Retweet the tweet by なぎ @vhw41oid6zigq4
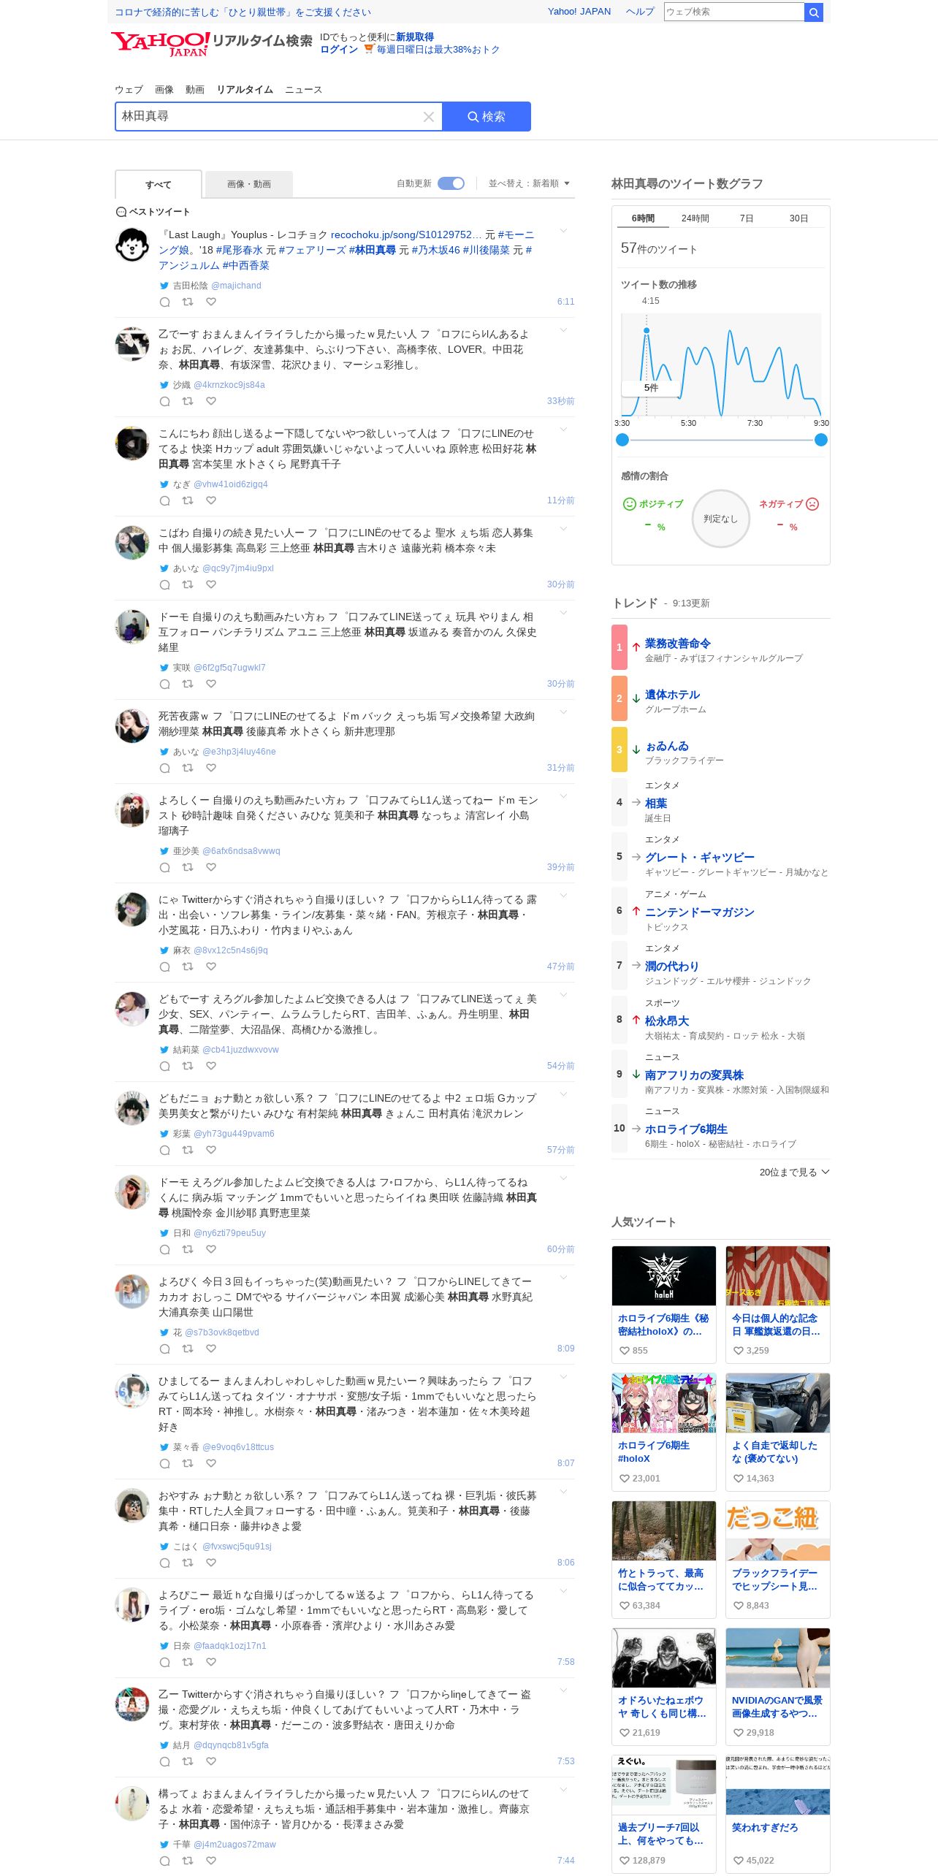938x1876 pixels. click(x=188, y=500)
